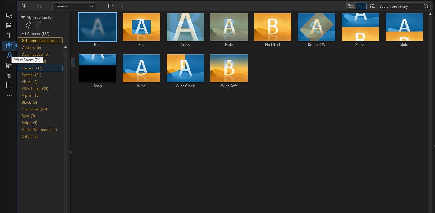The height and width of the screenshot is (213, 435).
Task: Switch to details list view
Action: (351, 6)
